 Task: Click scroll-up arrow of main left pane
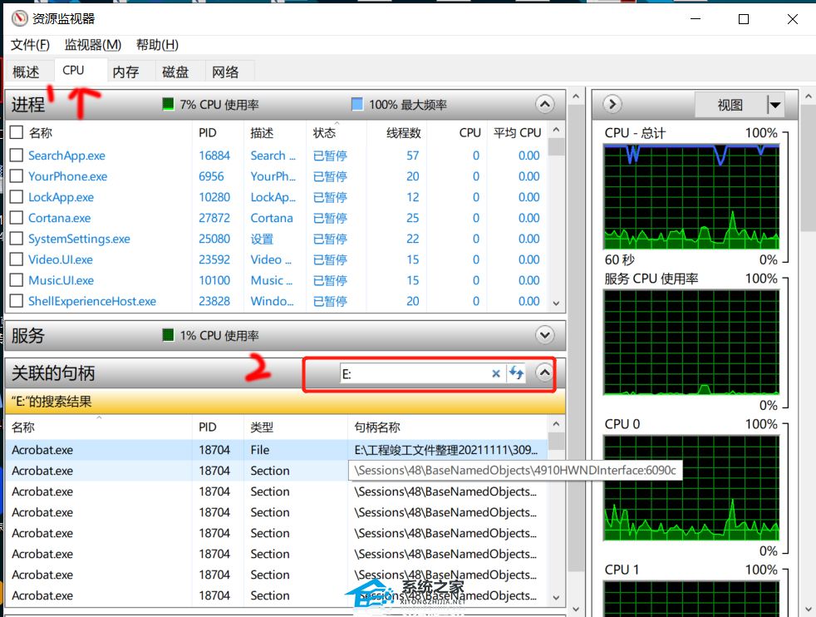coord(576,96)
